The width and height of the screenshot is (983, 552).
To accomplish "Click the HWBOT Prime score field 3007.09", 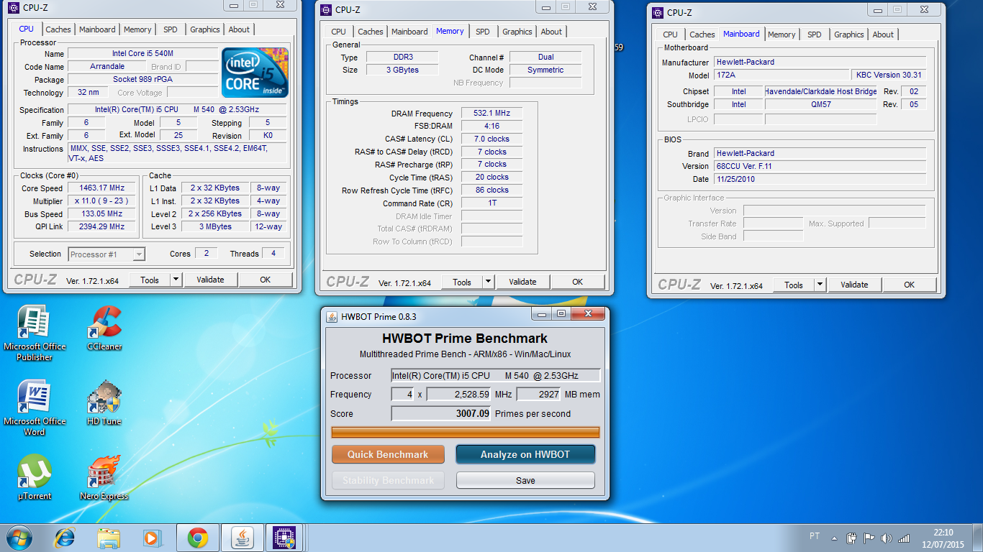I will click(442, 413).
